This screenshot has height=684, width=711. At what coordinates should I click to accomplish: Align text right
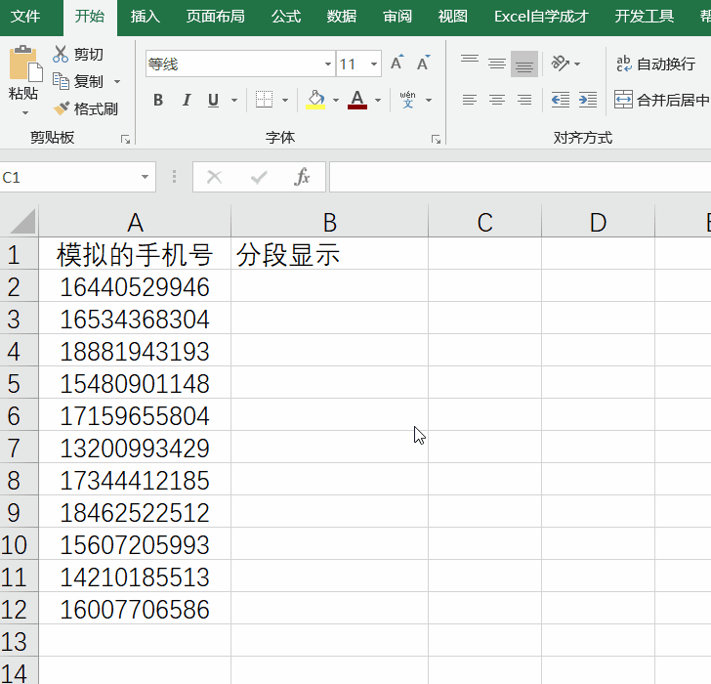click(x=524, y=100)
